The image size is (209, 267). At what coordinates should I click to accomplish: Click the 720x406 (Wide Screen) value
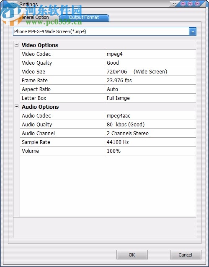[x=150, y=72]
